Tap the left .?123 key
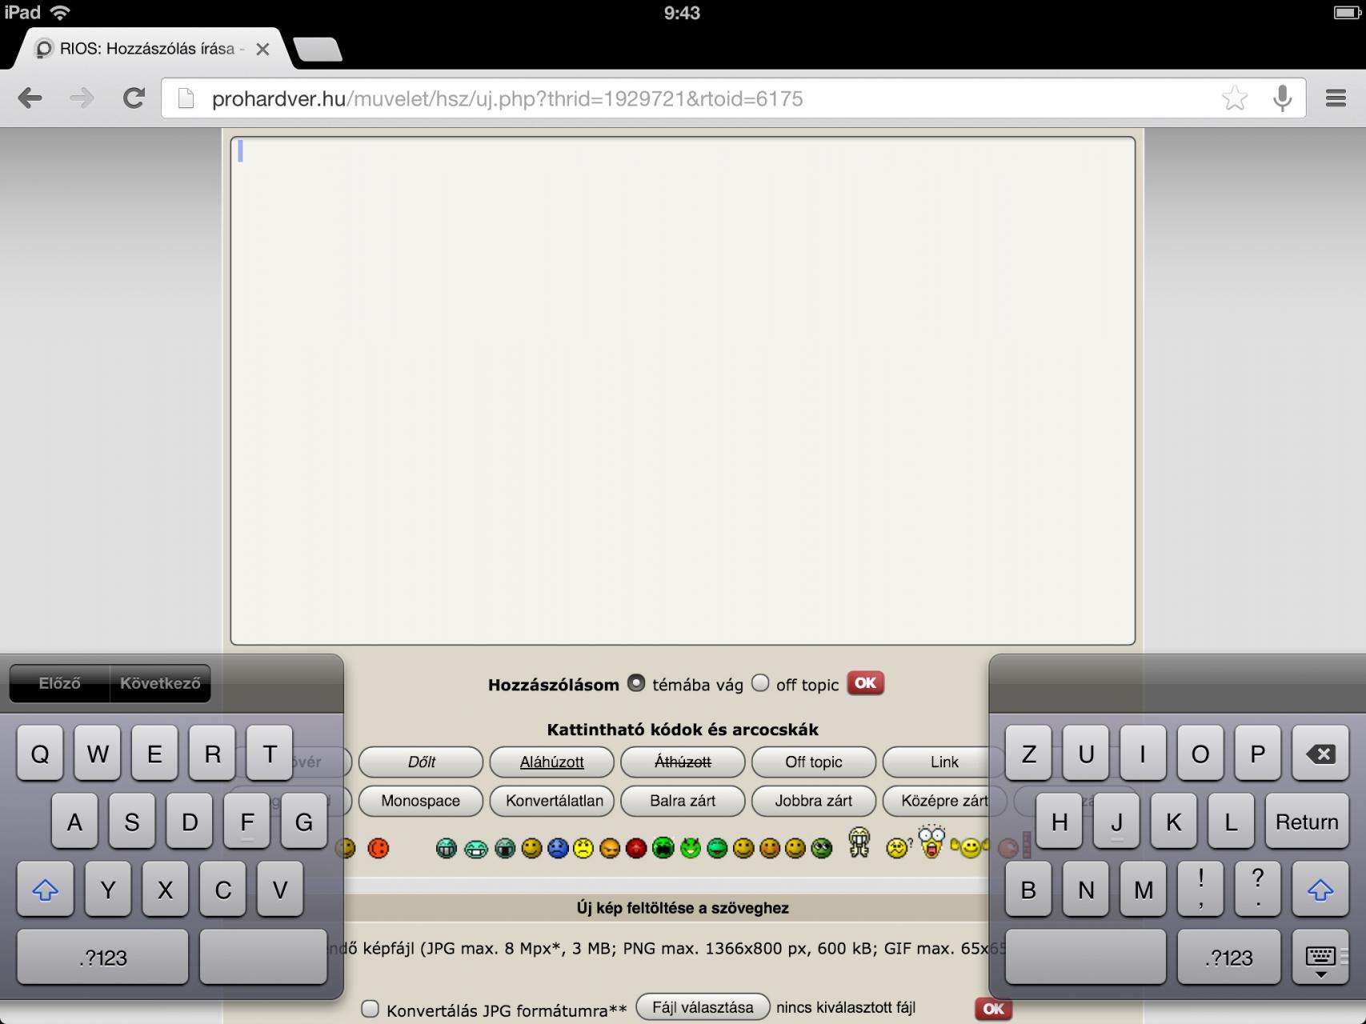This screenshot has height=1024, width=1366. 102,958
